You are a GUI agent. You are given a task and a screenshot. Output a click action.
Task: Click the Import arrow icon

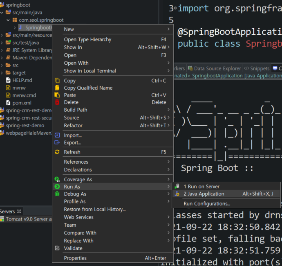(57, 135)
